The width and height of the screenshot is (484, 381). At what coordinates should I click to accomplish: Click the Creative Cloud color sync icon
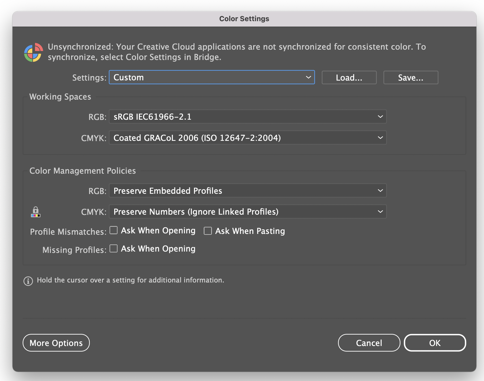pyautogui.click(x=34, y=52)
